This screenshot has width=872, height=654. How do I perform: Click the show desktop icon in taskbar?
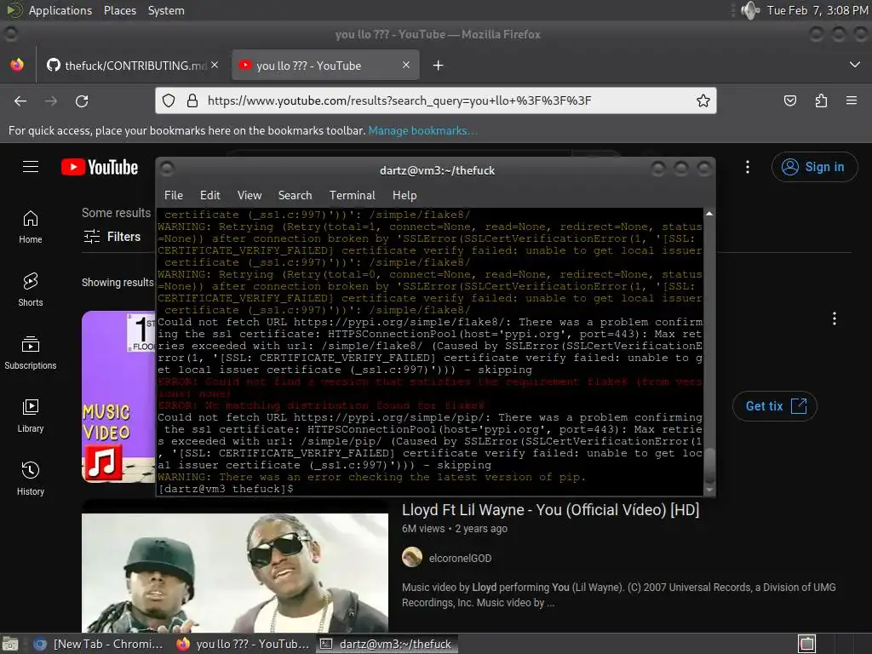(10, 644)
